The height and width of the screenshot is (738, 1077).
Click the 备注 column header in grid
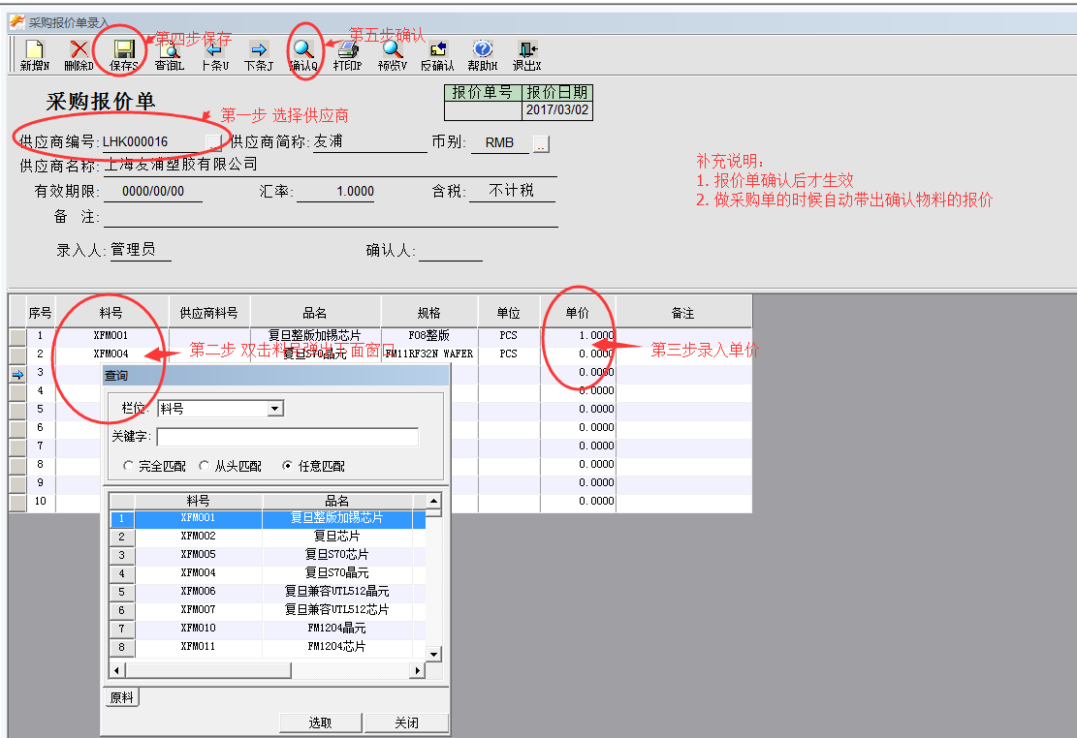click(683, 313)
